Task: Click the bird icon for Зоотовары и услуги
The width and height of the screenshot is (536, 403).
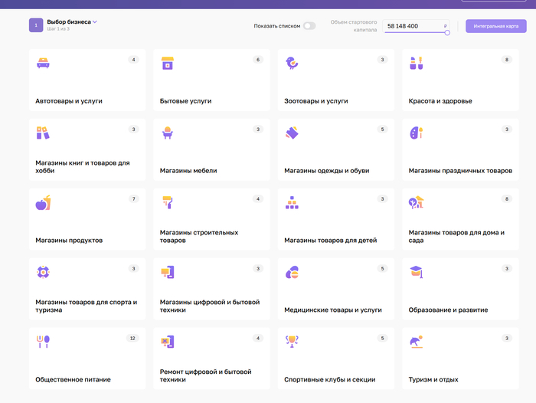Action: pos(292,64)
